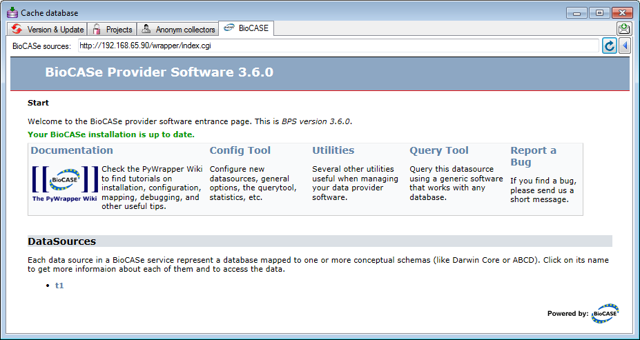Click 'The PyWrapper Wiki' caption

click(x=64, y=199)
